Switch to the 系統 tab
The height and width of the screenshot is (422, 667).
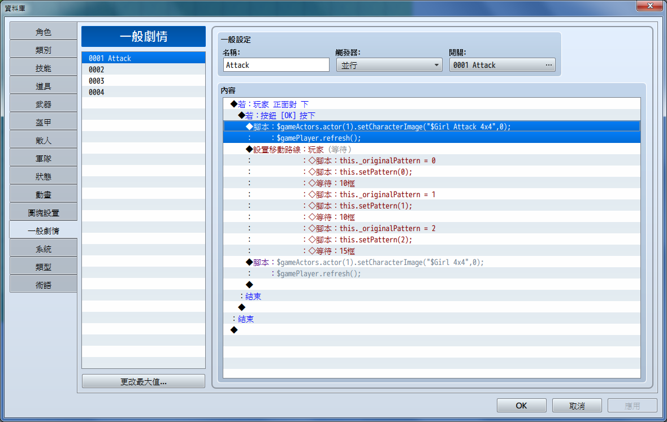44,249
